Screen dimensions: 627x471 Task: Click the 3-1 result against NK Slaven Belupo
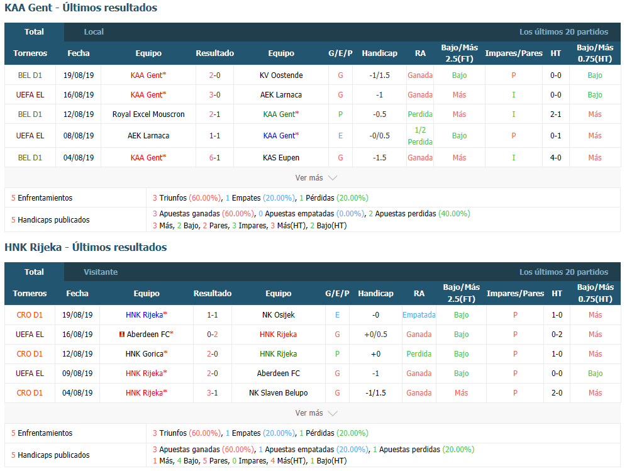tap(213, 392)
